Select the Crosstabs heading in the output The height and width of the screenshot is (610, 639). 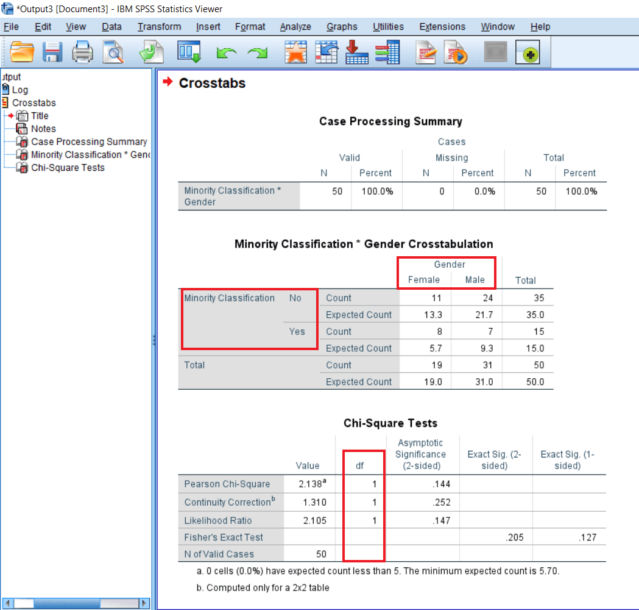click(x=213, y=83)
